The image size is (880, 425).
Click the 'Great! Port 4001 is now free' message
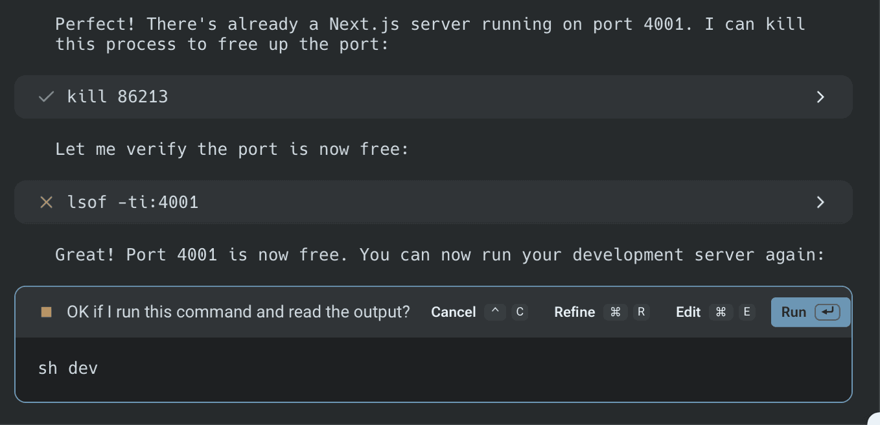coord(439,255)
